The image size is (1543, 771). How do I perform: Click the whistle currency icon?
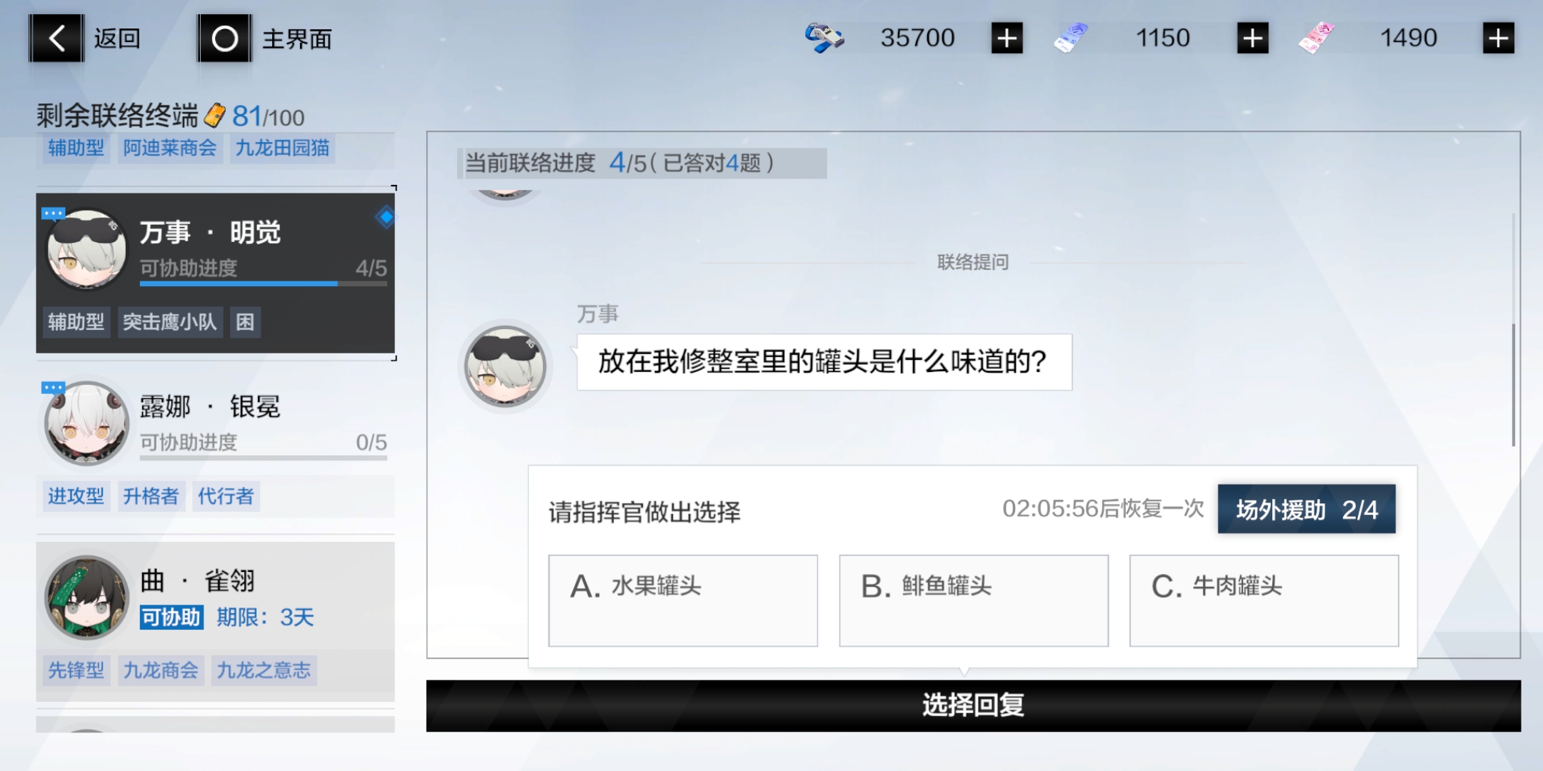(x=824, y=38)
